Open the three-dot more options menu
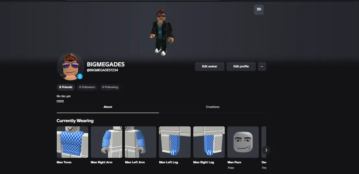Screen dimensions: 359x174 (x=262, y=66)
